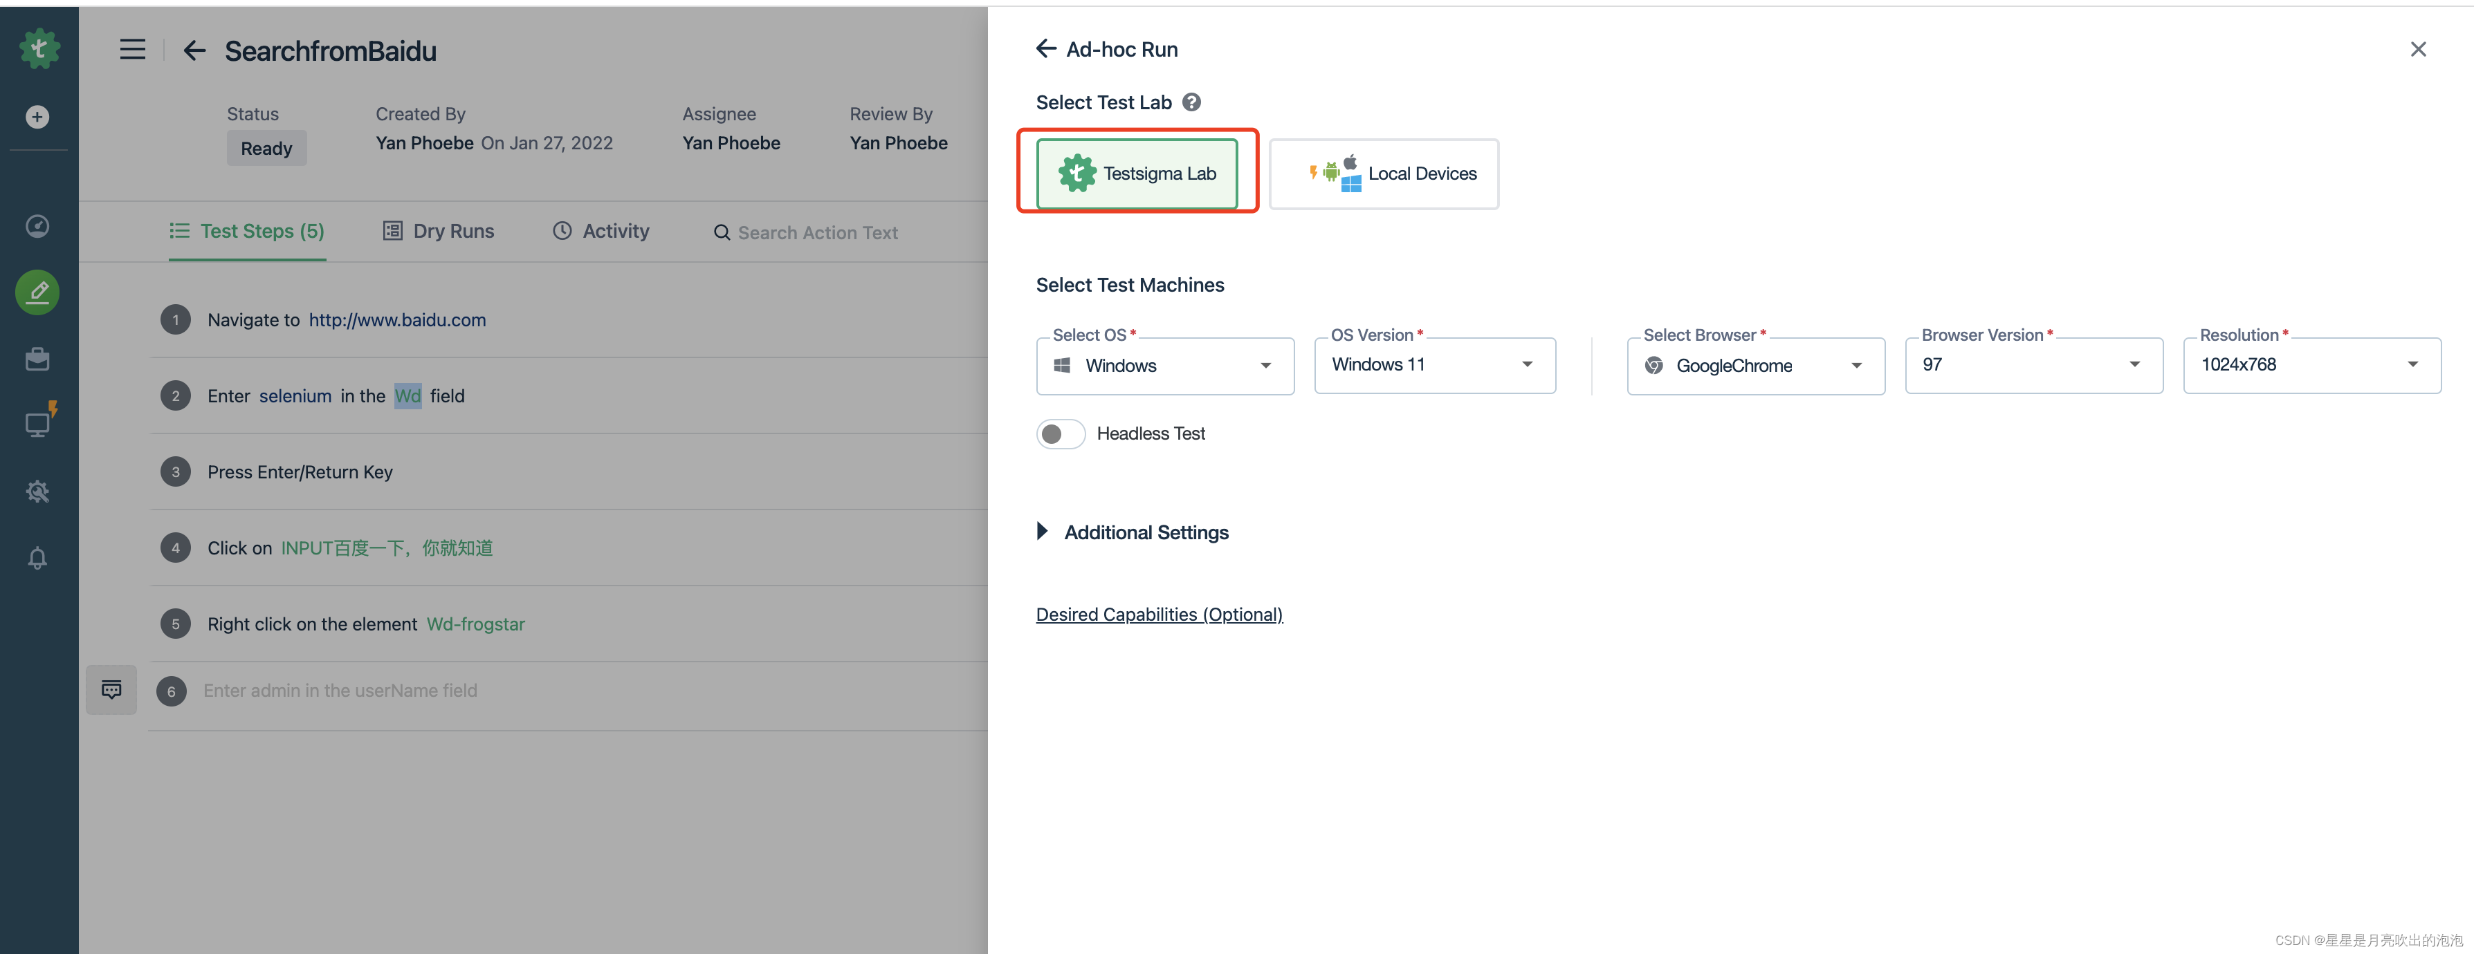The image size is (2474, 954).
Task: Open the settings gear sidebar icon
Action: (x=37, y=492)
